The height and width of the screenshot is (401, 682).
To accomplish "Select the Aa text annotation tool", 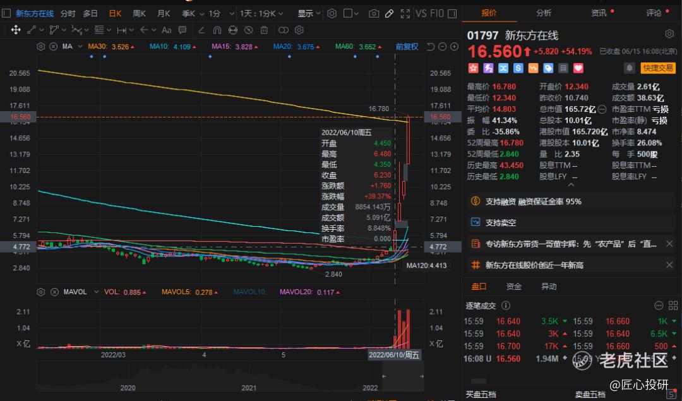I will [166, 30].
